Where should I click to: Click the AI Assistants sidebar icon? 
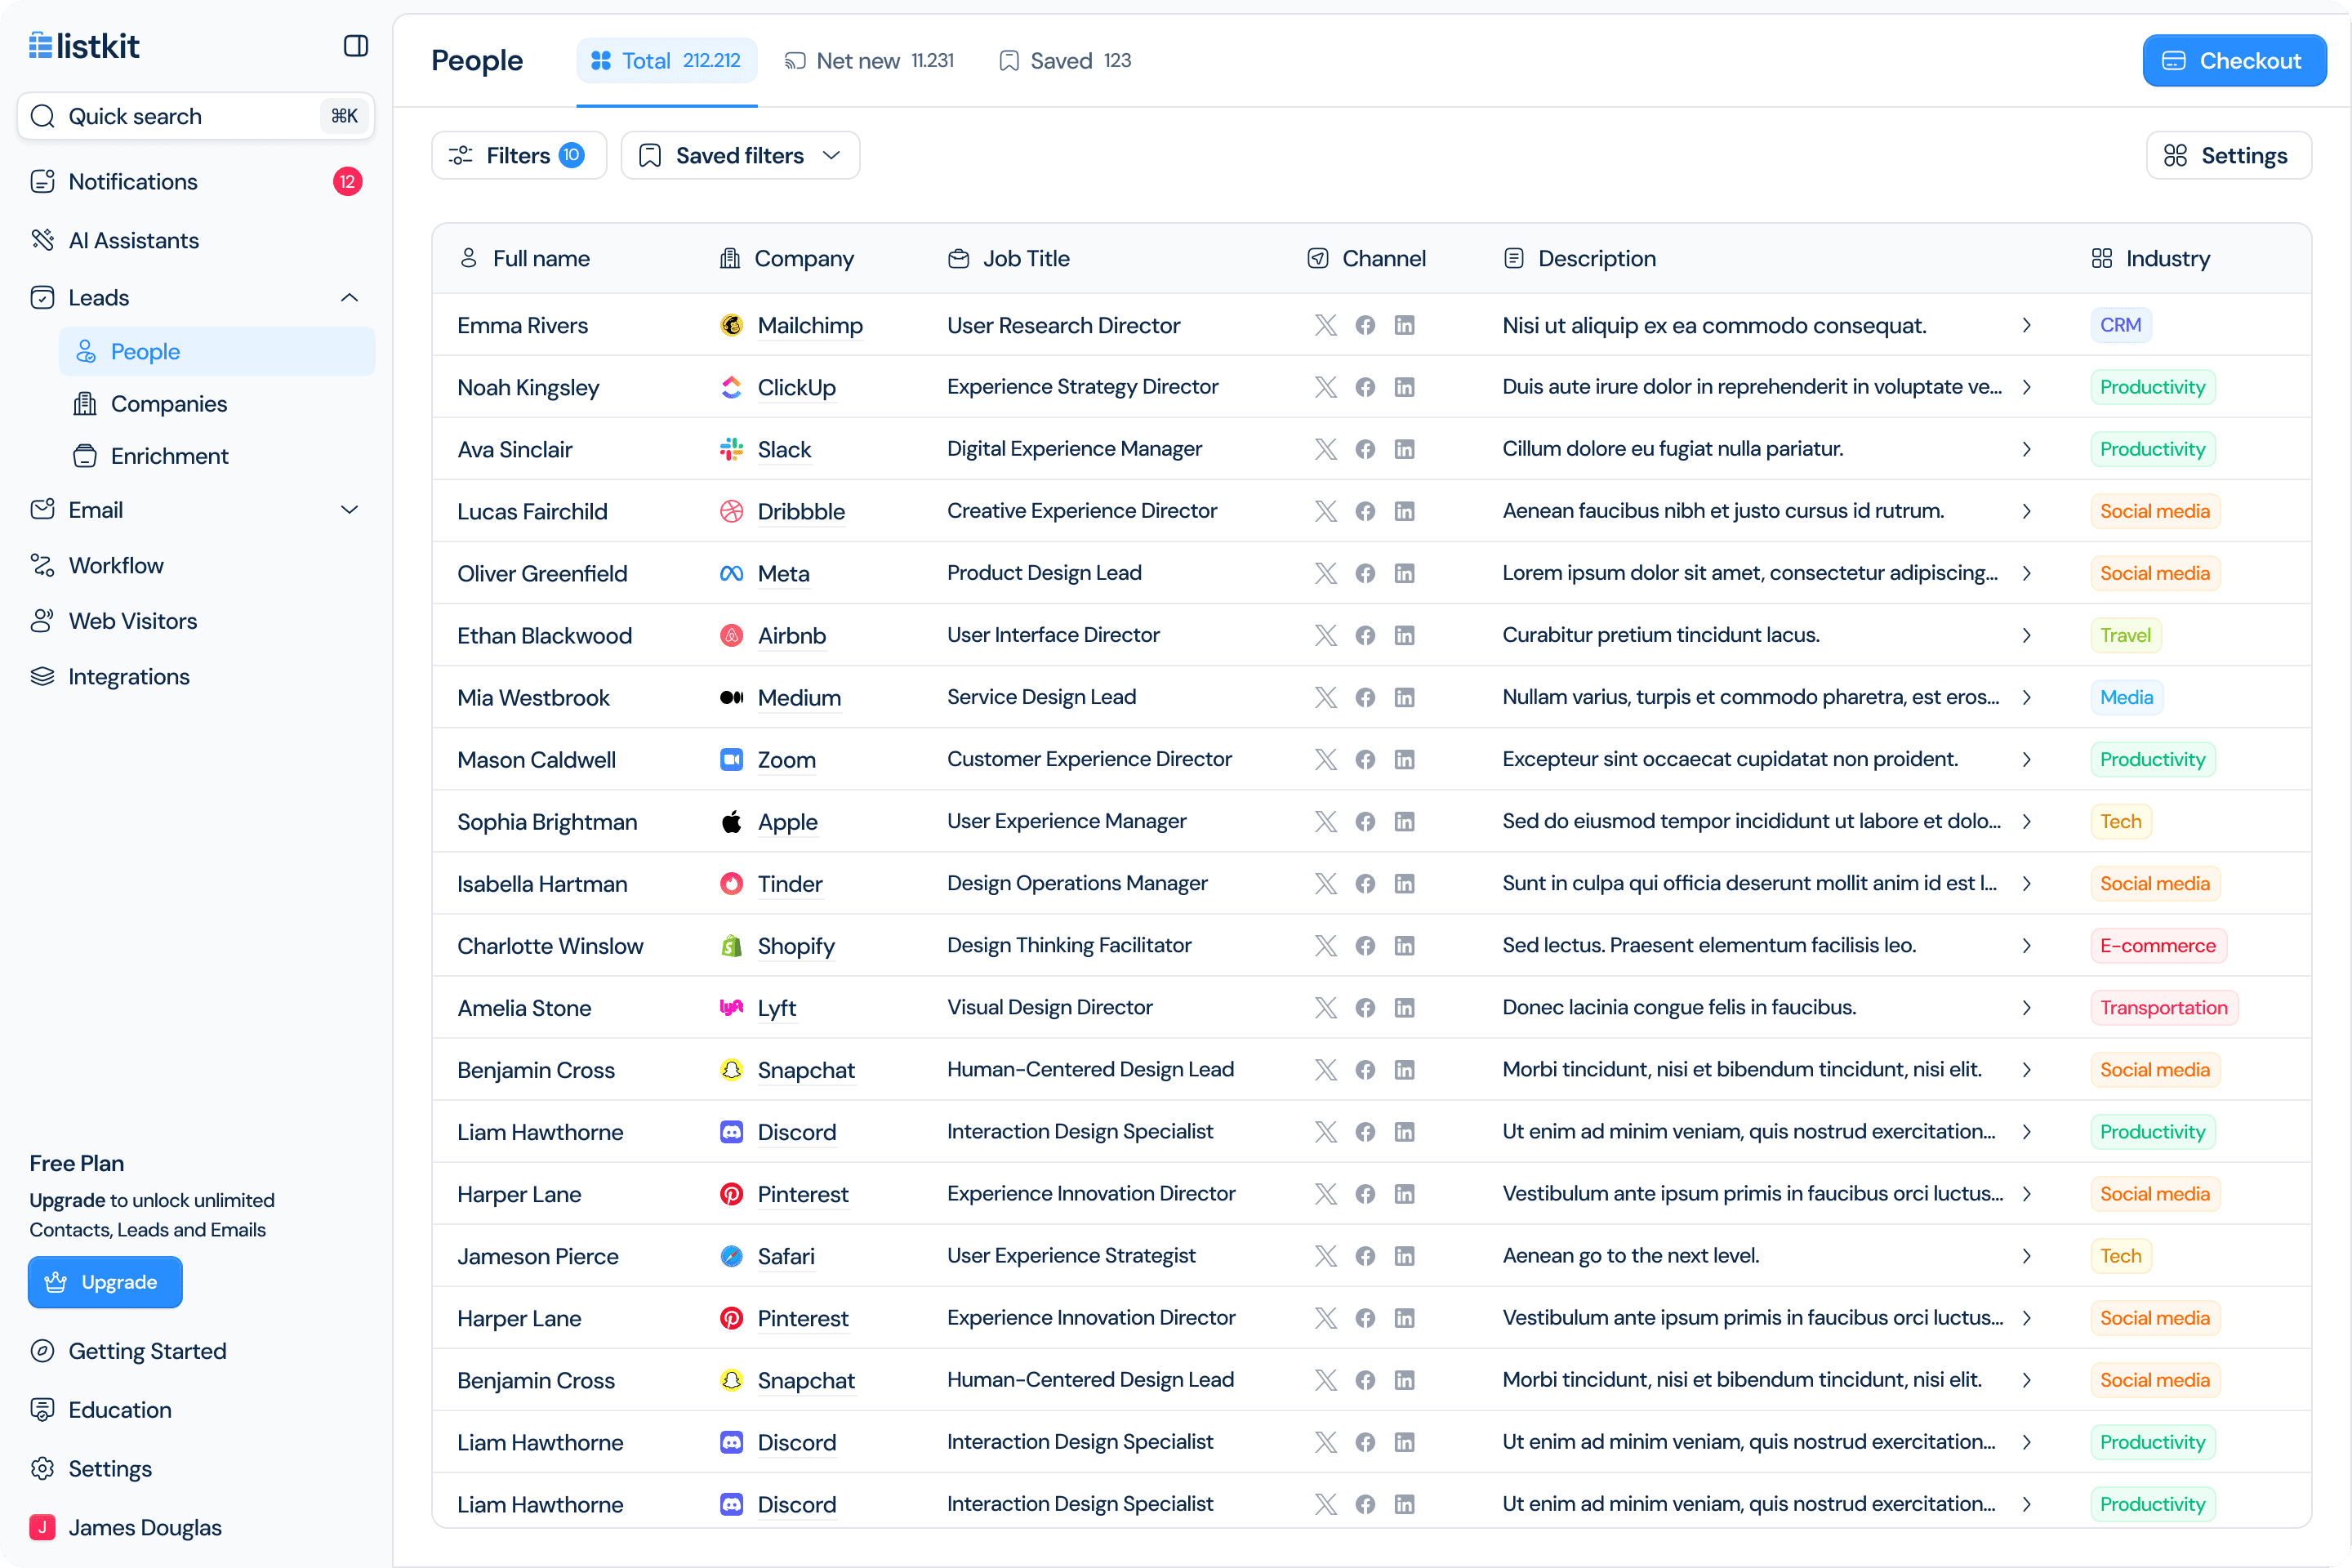coord(42,240)
